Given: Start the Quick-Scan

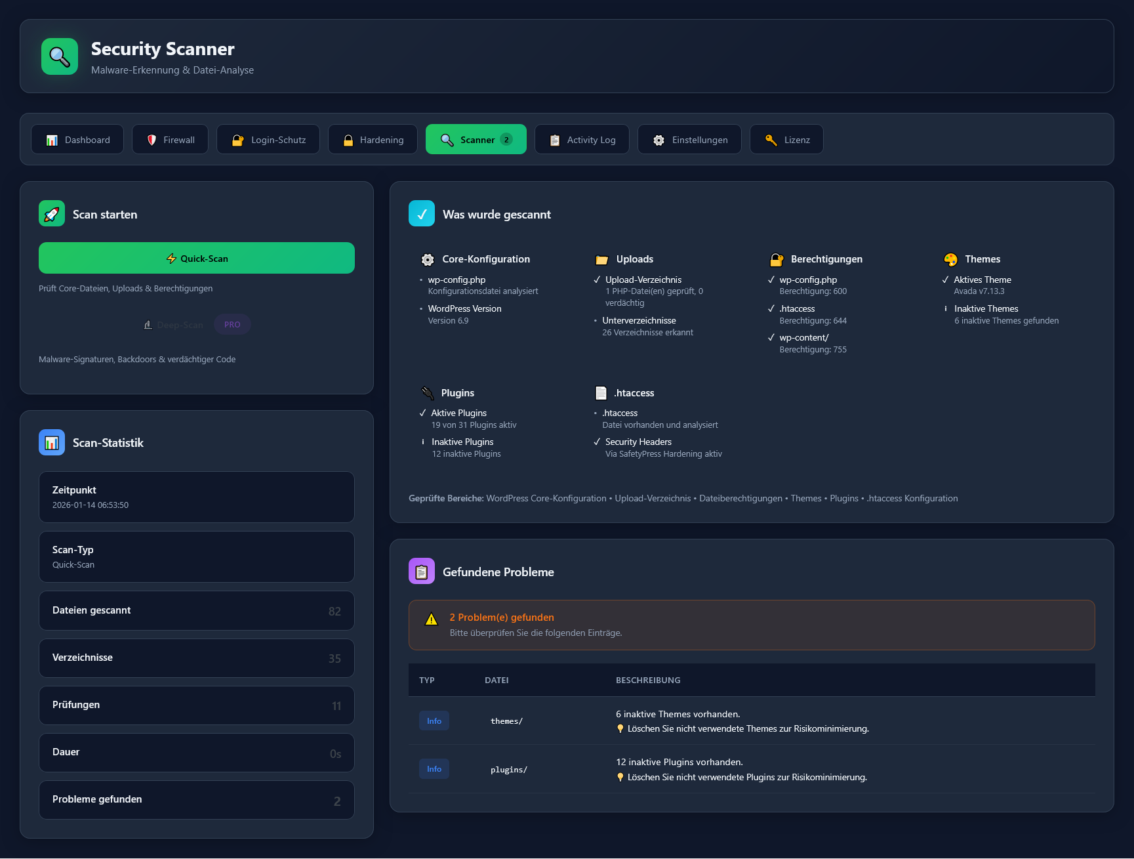Looking at the screenshot, I should (x=196, y=258).
